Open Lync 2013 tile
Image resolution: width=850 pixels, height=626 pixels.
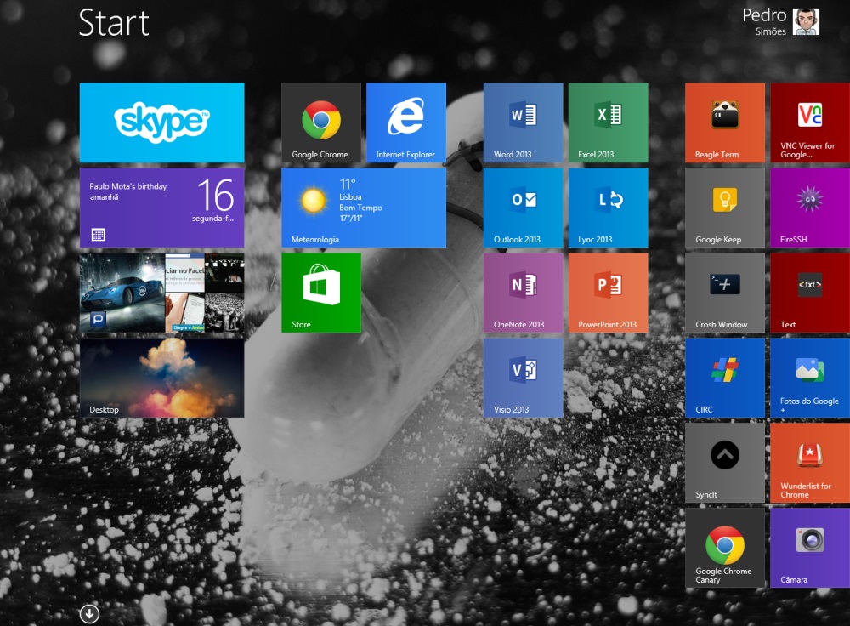(x=609, y=208)
